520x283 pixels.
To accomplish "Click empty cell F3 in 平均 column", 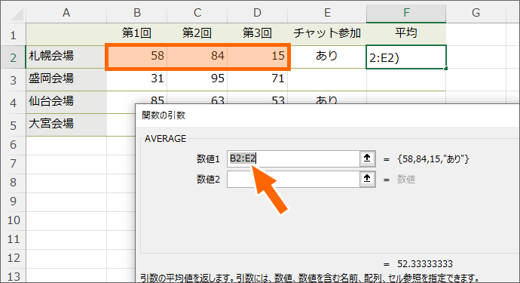I will (x=406, y=80).
